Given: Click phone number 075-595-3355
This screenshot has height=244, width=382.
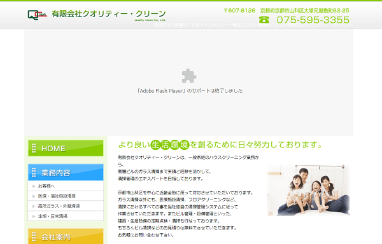Looking at the screenshot, I should [x=313, y=20].
